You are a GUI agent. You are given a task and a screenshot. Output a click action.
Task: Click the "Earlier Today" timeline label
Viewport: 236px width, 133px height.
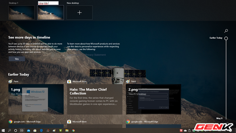(216, 38)
